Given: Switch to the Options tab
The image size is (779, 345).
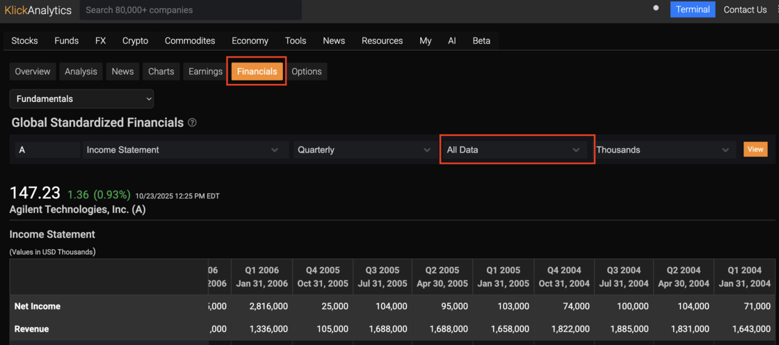Looking at the screenshot, I should 307,71.
